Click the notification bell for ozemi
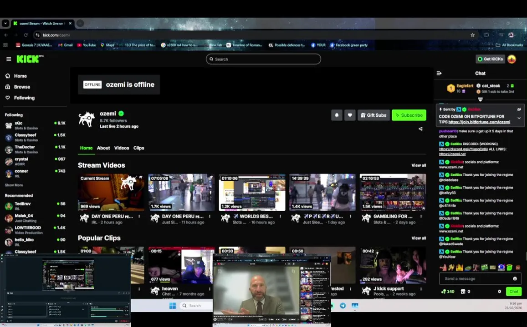This screenshot has height=327, width=527. (x=337, y=115)
